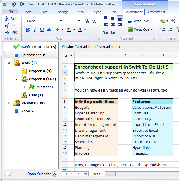This screenshot has height=181, width=179.
Task: Click the Undo arrow in title bar
Action: (x=14, y=4)
